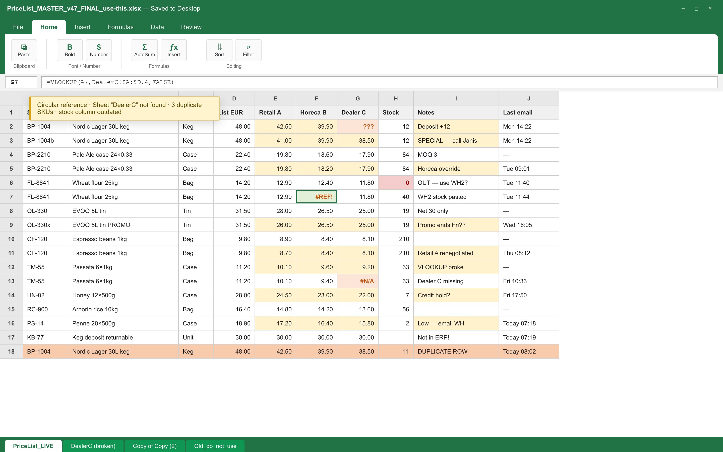The width and height of the screenshot is (723, 452).
Task: Click the Paste clipboard button
Action: coord(24,50)
